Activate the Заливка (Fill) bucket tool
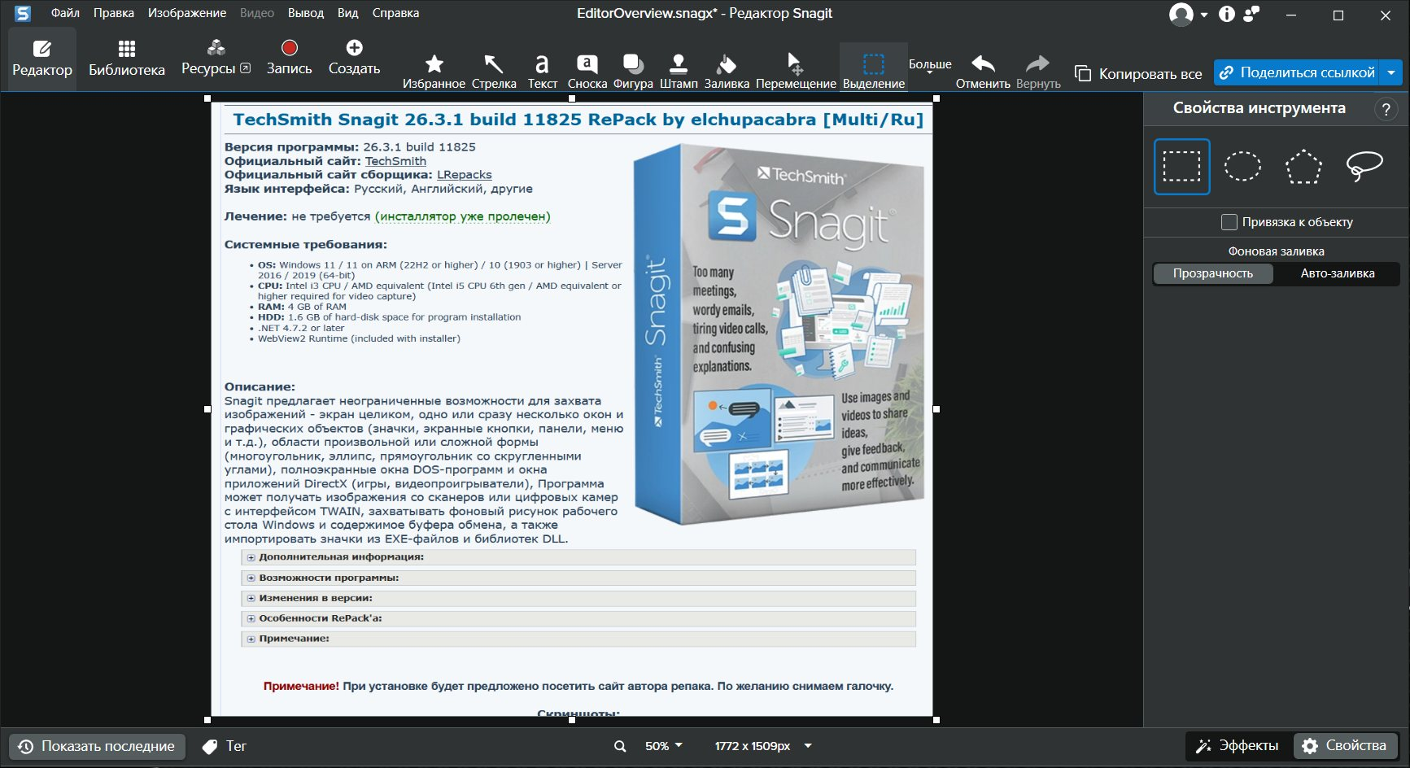This screenshot has width=1410, height=768. point(727,71)
